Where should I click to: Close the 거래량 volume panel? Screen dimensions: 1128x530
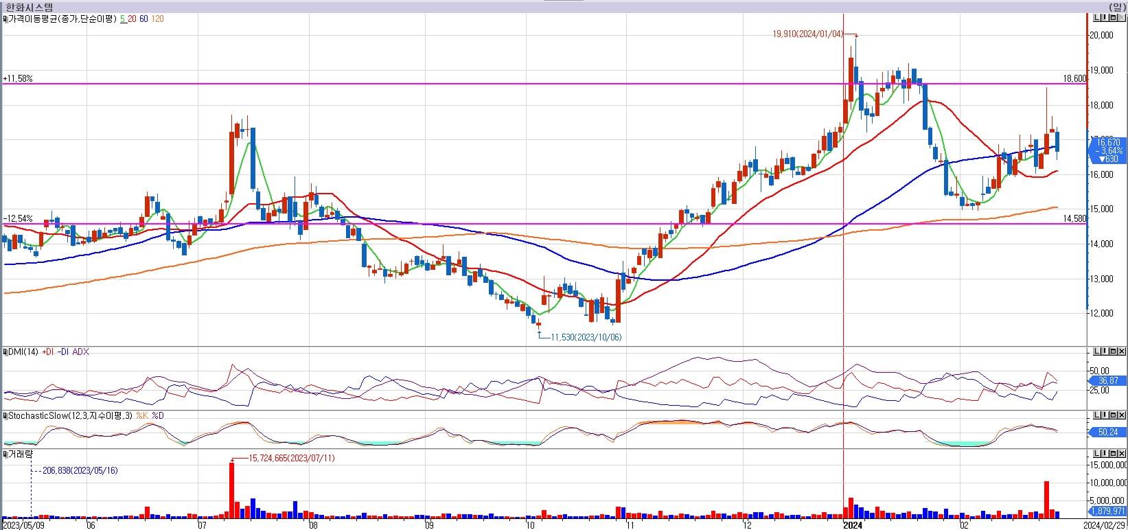(x=1122, y=454)
